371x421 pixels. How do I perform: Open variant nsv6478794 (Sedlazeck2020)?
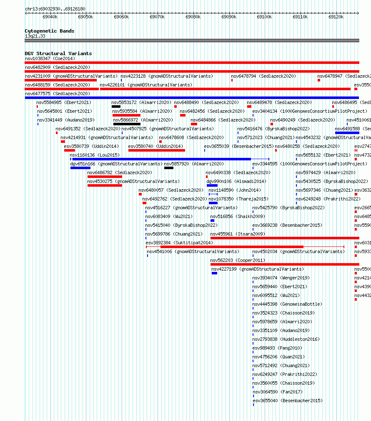(263, 76)
